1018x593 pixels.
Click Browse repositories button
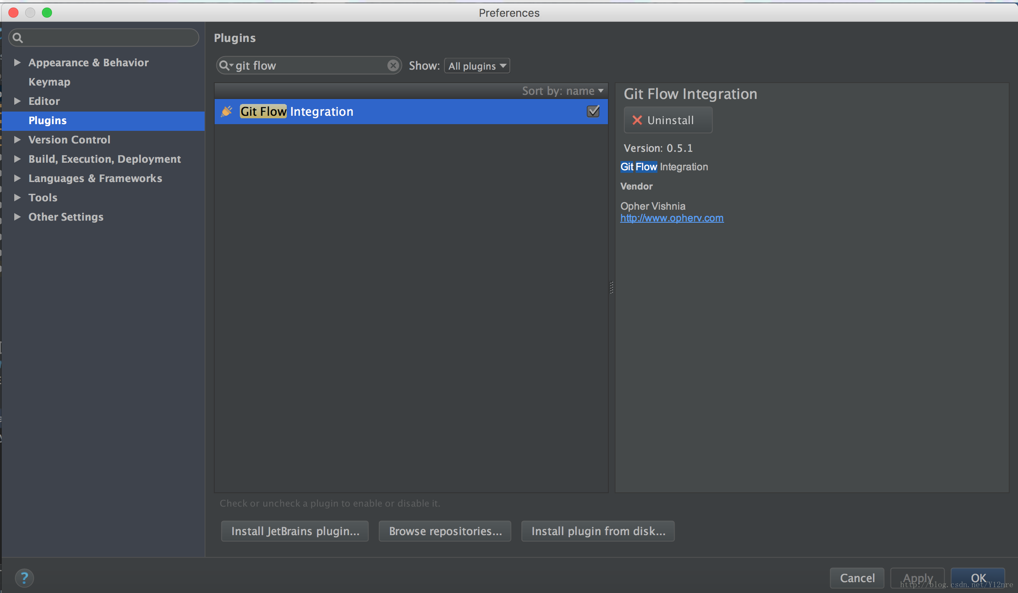tap(445, 531)
